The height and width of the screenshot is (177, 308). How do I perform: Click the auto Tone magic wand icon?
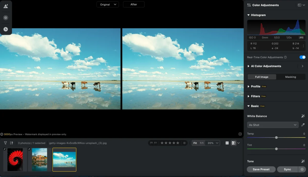pyautogui.click(x=303, y=161)
